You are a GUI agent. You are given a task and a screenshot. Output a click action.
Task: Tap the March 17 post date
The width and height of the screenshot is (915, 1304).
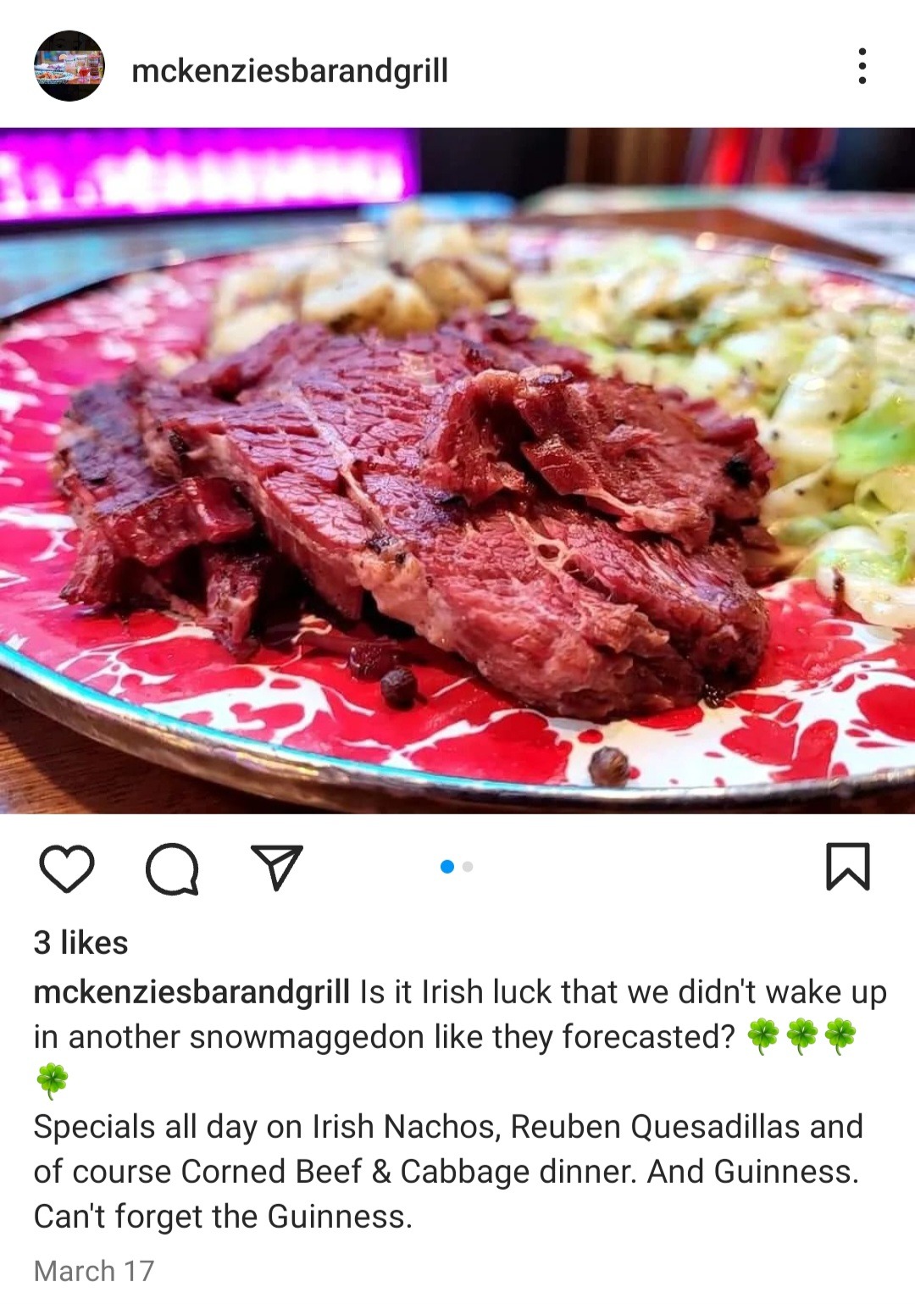coord(93,1270)
